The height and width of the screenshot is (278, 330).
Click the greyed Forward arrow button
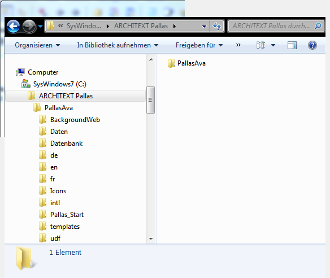29,27
